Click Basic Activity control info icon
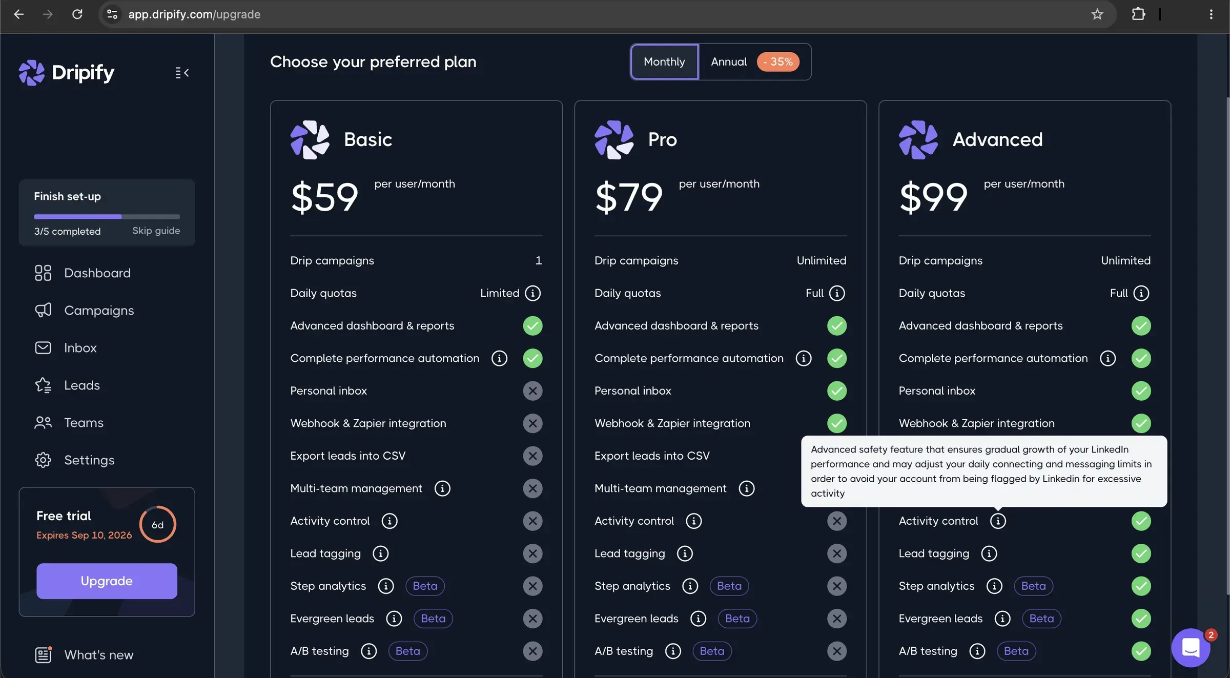The width and height of the screenshot is (1230, 678). [x=389, y=521]
